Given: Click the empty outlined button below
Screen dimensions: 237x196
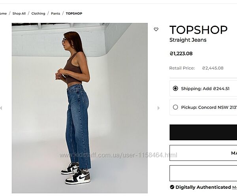Looking at the screenshot, I should pyautogui.click(x=203, y=173).
